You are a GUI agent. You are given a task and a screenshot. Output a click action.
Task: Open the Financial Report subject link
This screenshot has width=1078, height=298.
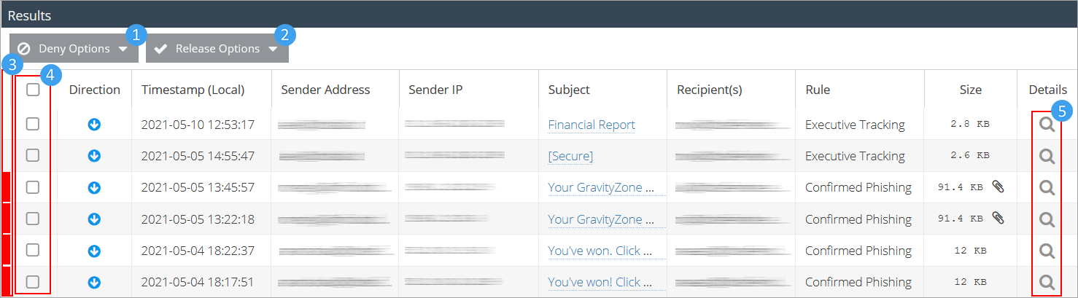pos(592,125)
